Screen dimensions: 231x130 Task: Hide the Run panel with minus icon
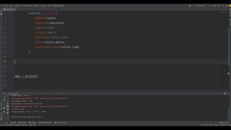click(x=228, y=94)
